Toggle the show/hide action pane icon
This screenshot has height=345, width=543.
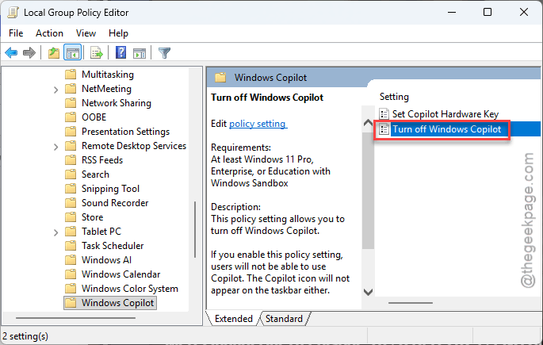[140, 53]
